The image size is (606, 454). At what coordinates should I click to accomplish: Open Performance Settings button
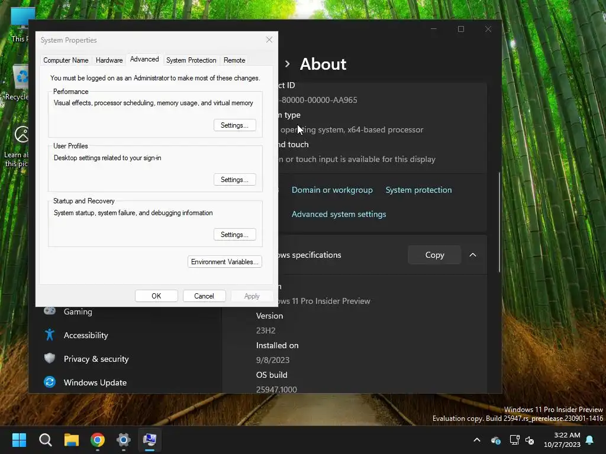pyautogui.click(x=234, y=125)
